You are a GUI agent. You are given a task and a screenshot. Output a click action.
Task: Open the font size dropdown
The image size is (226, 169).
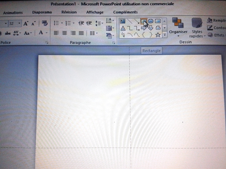click(x=19, y=24)
